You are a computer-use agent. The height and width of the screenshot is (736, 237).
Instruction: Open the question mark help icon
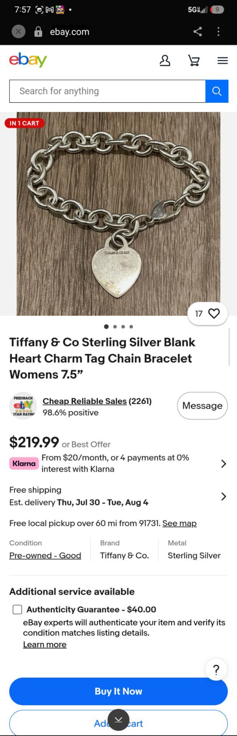(216, 670)
